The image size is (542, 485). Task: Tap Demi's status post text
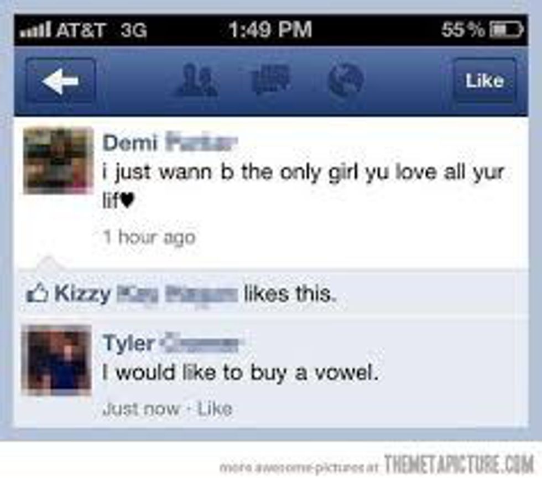304,186
